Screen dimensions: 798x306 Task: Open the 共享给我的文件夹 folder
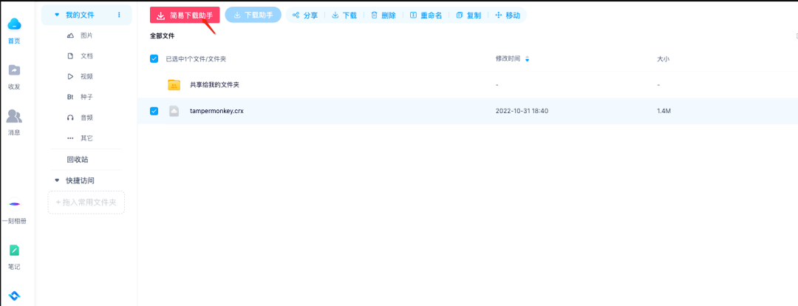pos(214,85)
